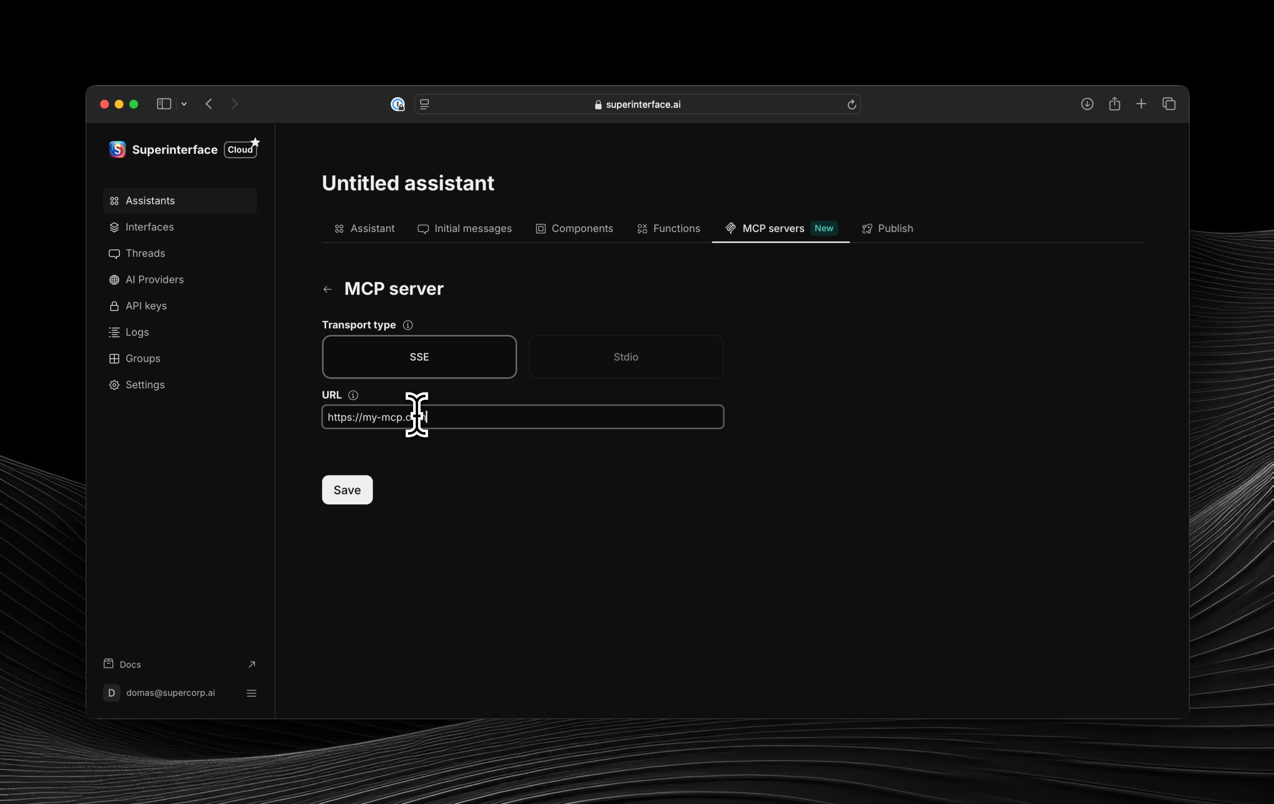Click the password manager extension icon
The image size is (1274, 804).
pos(397,105)
